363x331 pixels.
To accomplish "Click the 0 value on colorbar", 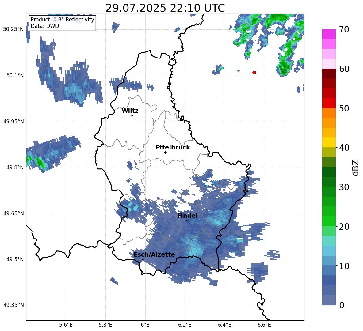I will point(342,305).
